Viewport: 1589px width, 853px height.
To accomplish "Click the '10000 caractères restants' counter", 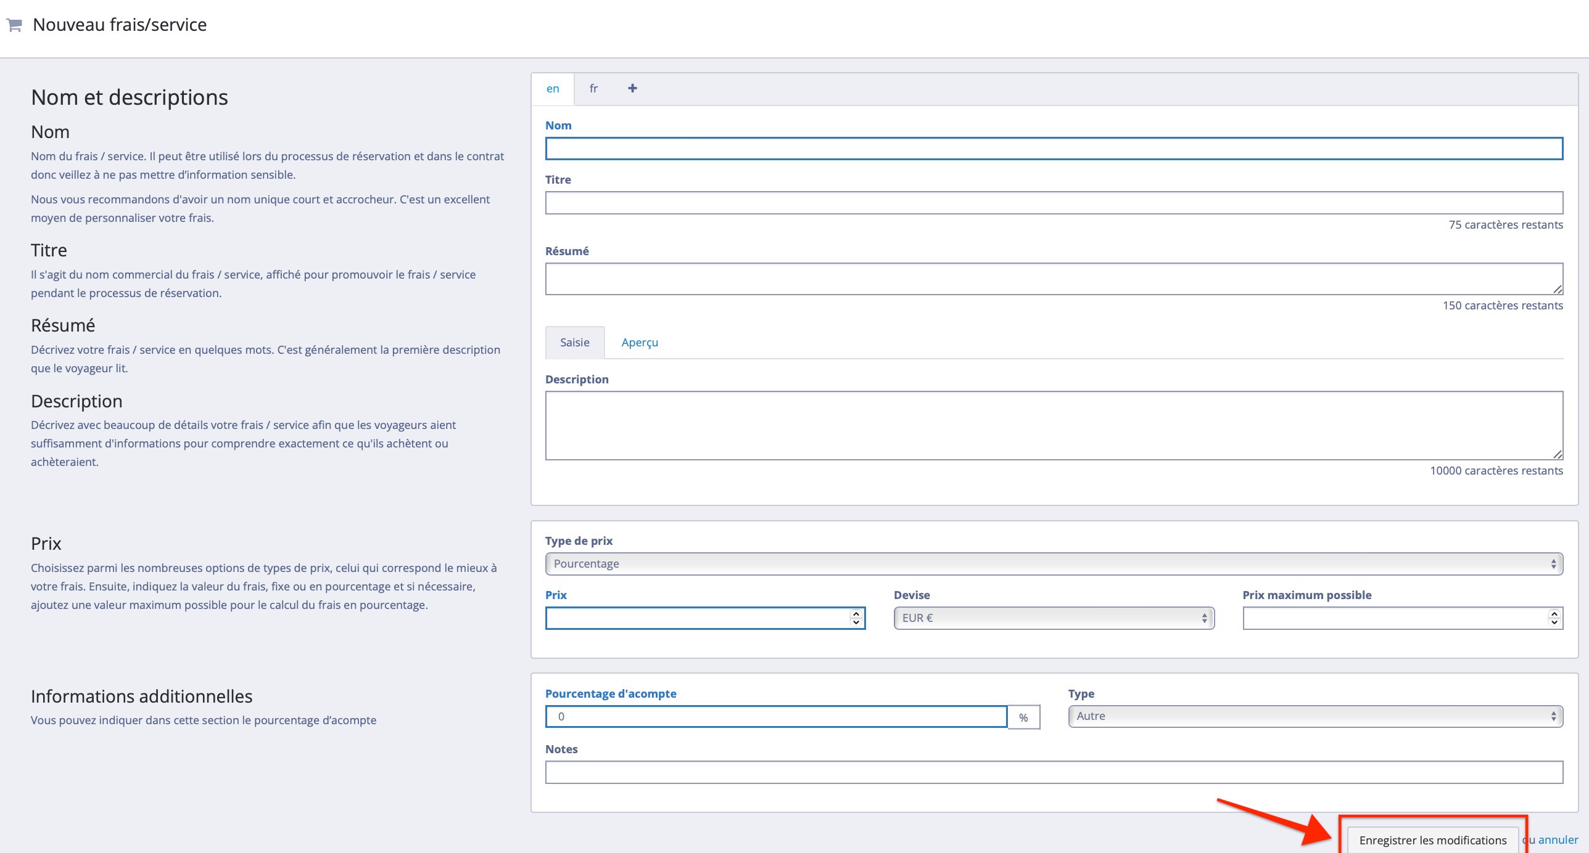I will click(x=1496, y=471).
